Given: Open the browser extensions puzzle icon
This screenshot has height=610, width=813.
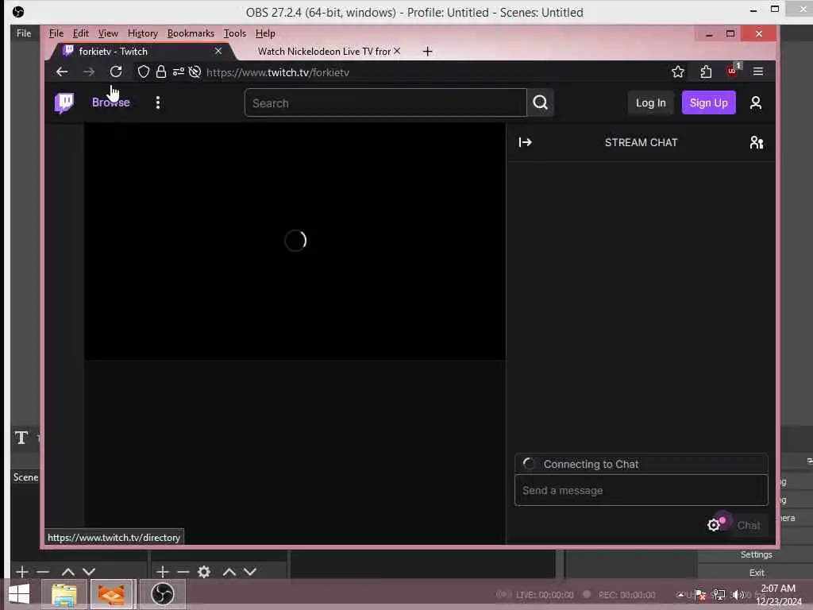Looking at the screenshot, I should coord(706,71).
